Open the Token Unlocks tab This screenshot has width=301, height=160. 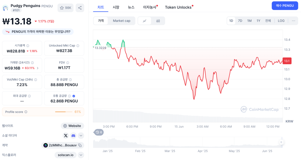[x=178, y=7]
